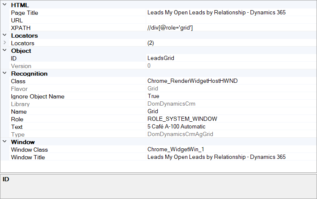This screenshot has width=317, height=199.
Task: Expand the Locators (2) property row
Action: (5, 43)
